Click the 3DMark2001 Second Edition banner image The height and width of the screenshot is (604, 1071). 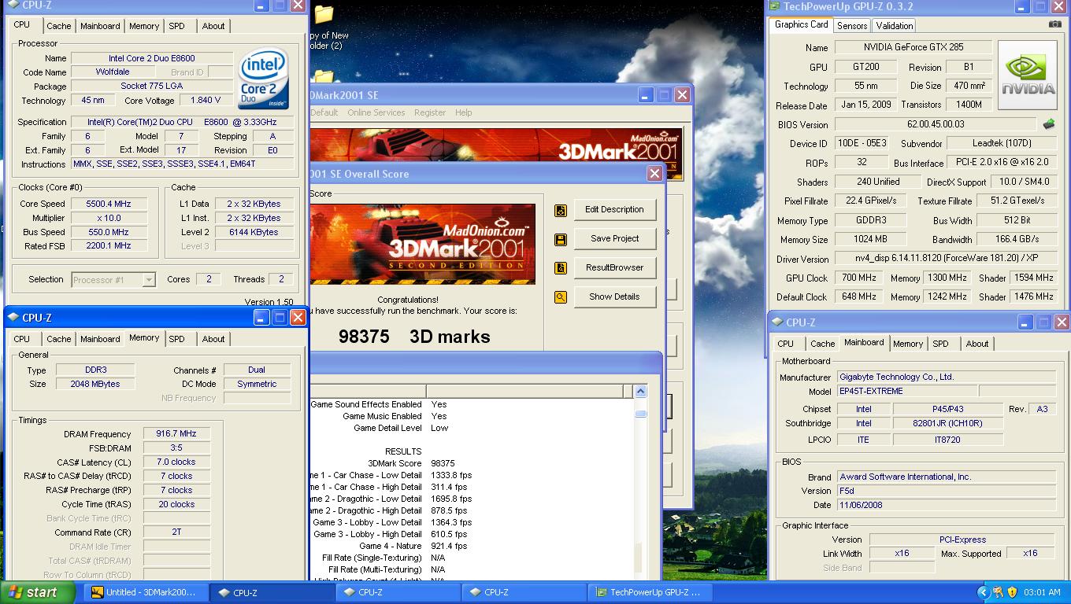423,245
